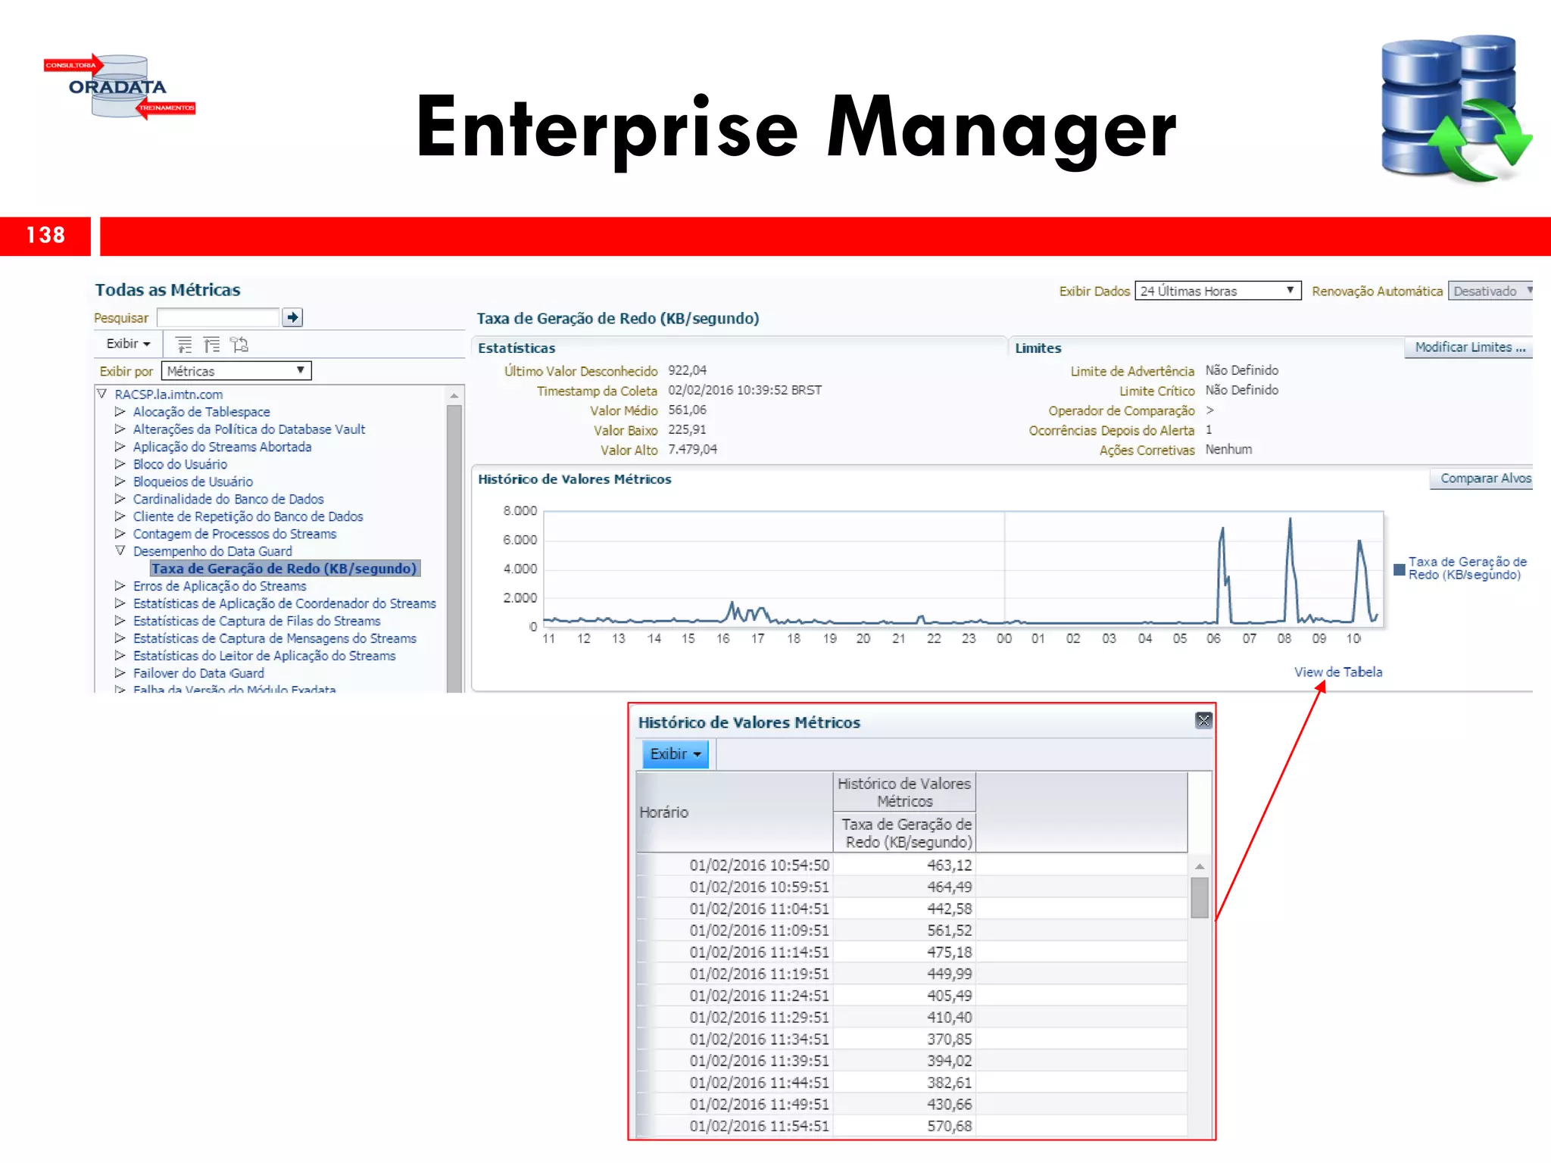Click the history table scroll up arrow
This screenshot has height=1163, width=1551.
point(1200,865)
